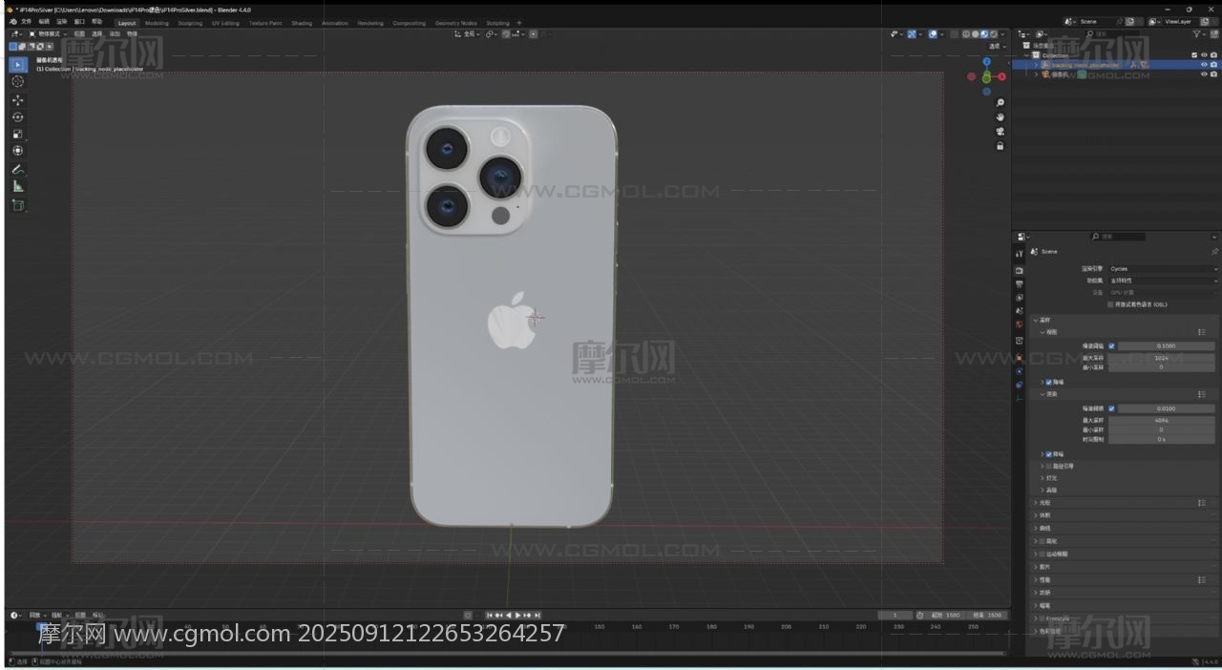Select the Scale tool
The height and width of the screenshot is (670, 1222).
click(x=17, y=135)
